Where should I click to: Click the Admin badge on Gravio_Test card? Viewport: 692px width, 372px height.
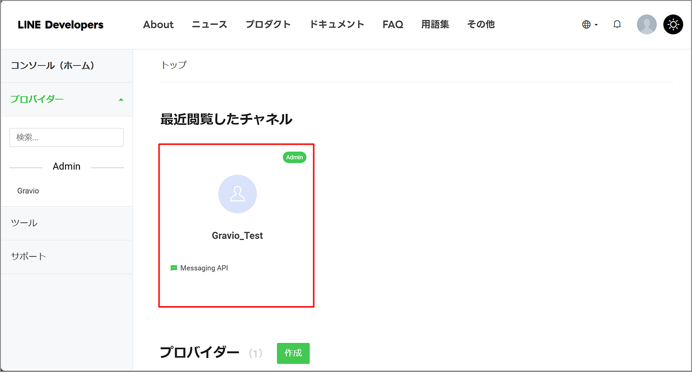[294, 157]
